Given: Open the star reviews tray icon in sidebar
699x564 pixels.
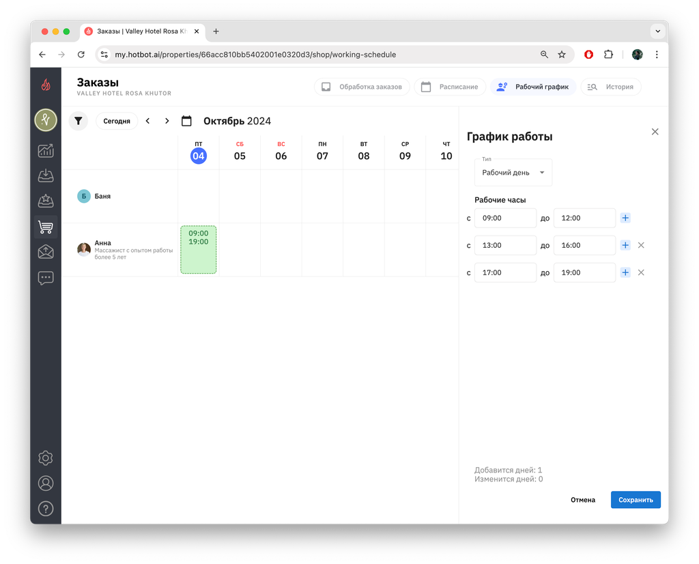Looking at the screenshot, I should coord(46,201).
